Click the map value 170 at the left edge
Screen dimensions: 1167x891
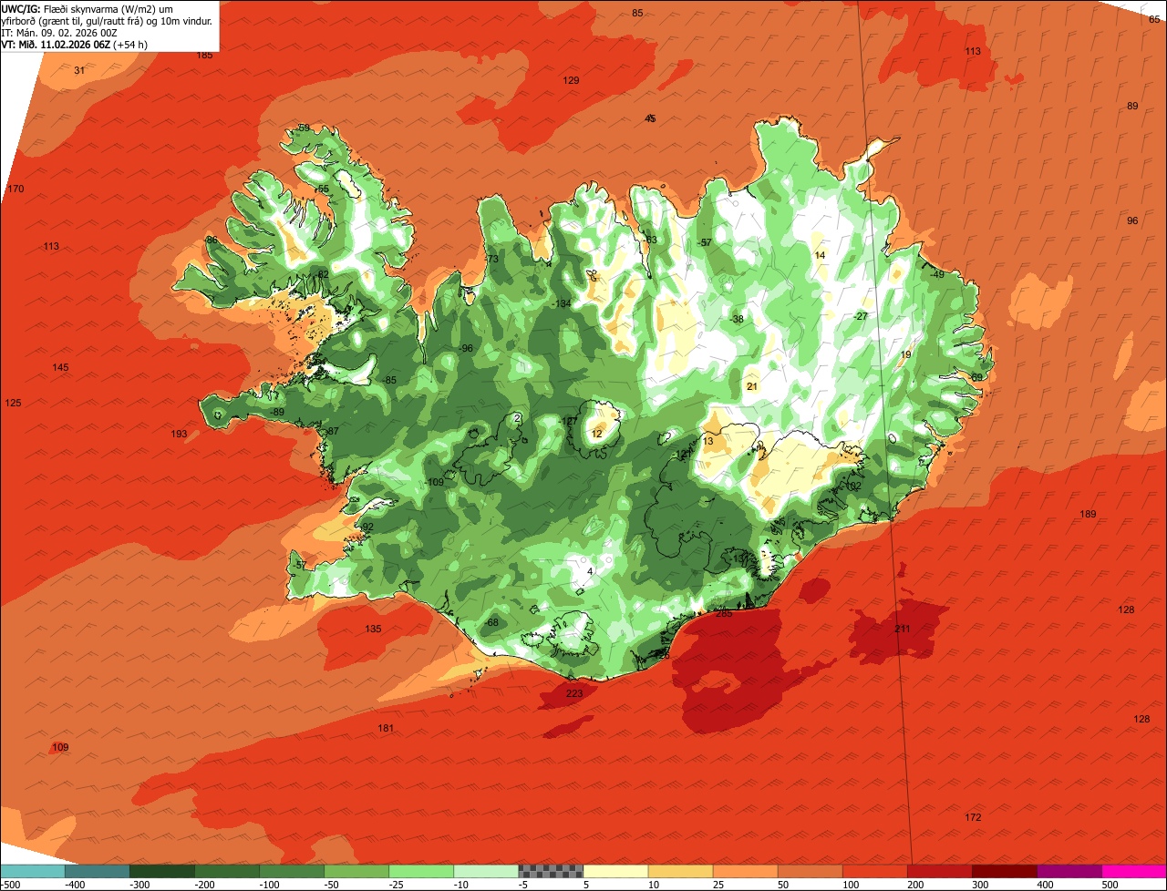[x=15, y=189]
